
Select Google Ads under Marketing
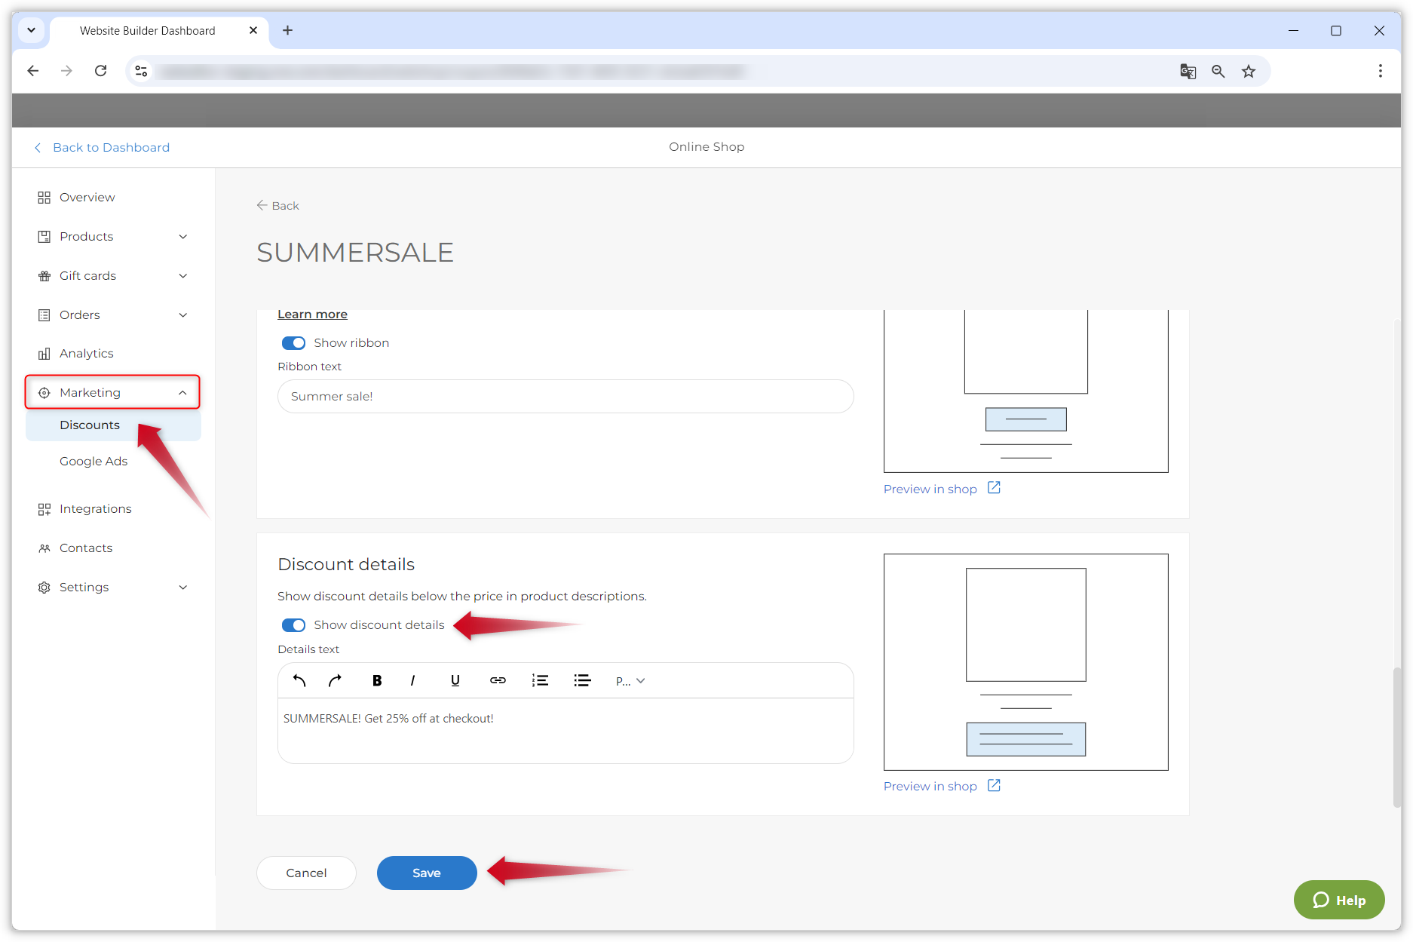[x=93, y=461]
